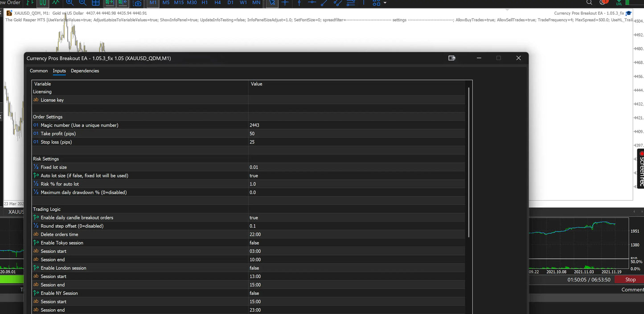This screenshot has height=314, width=644.
Task: Switch to the Dependencies tab
Action: point(85,71)
